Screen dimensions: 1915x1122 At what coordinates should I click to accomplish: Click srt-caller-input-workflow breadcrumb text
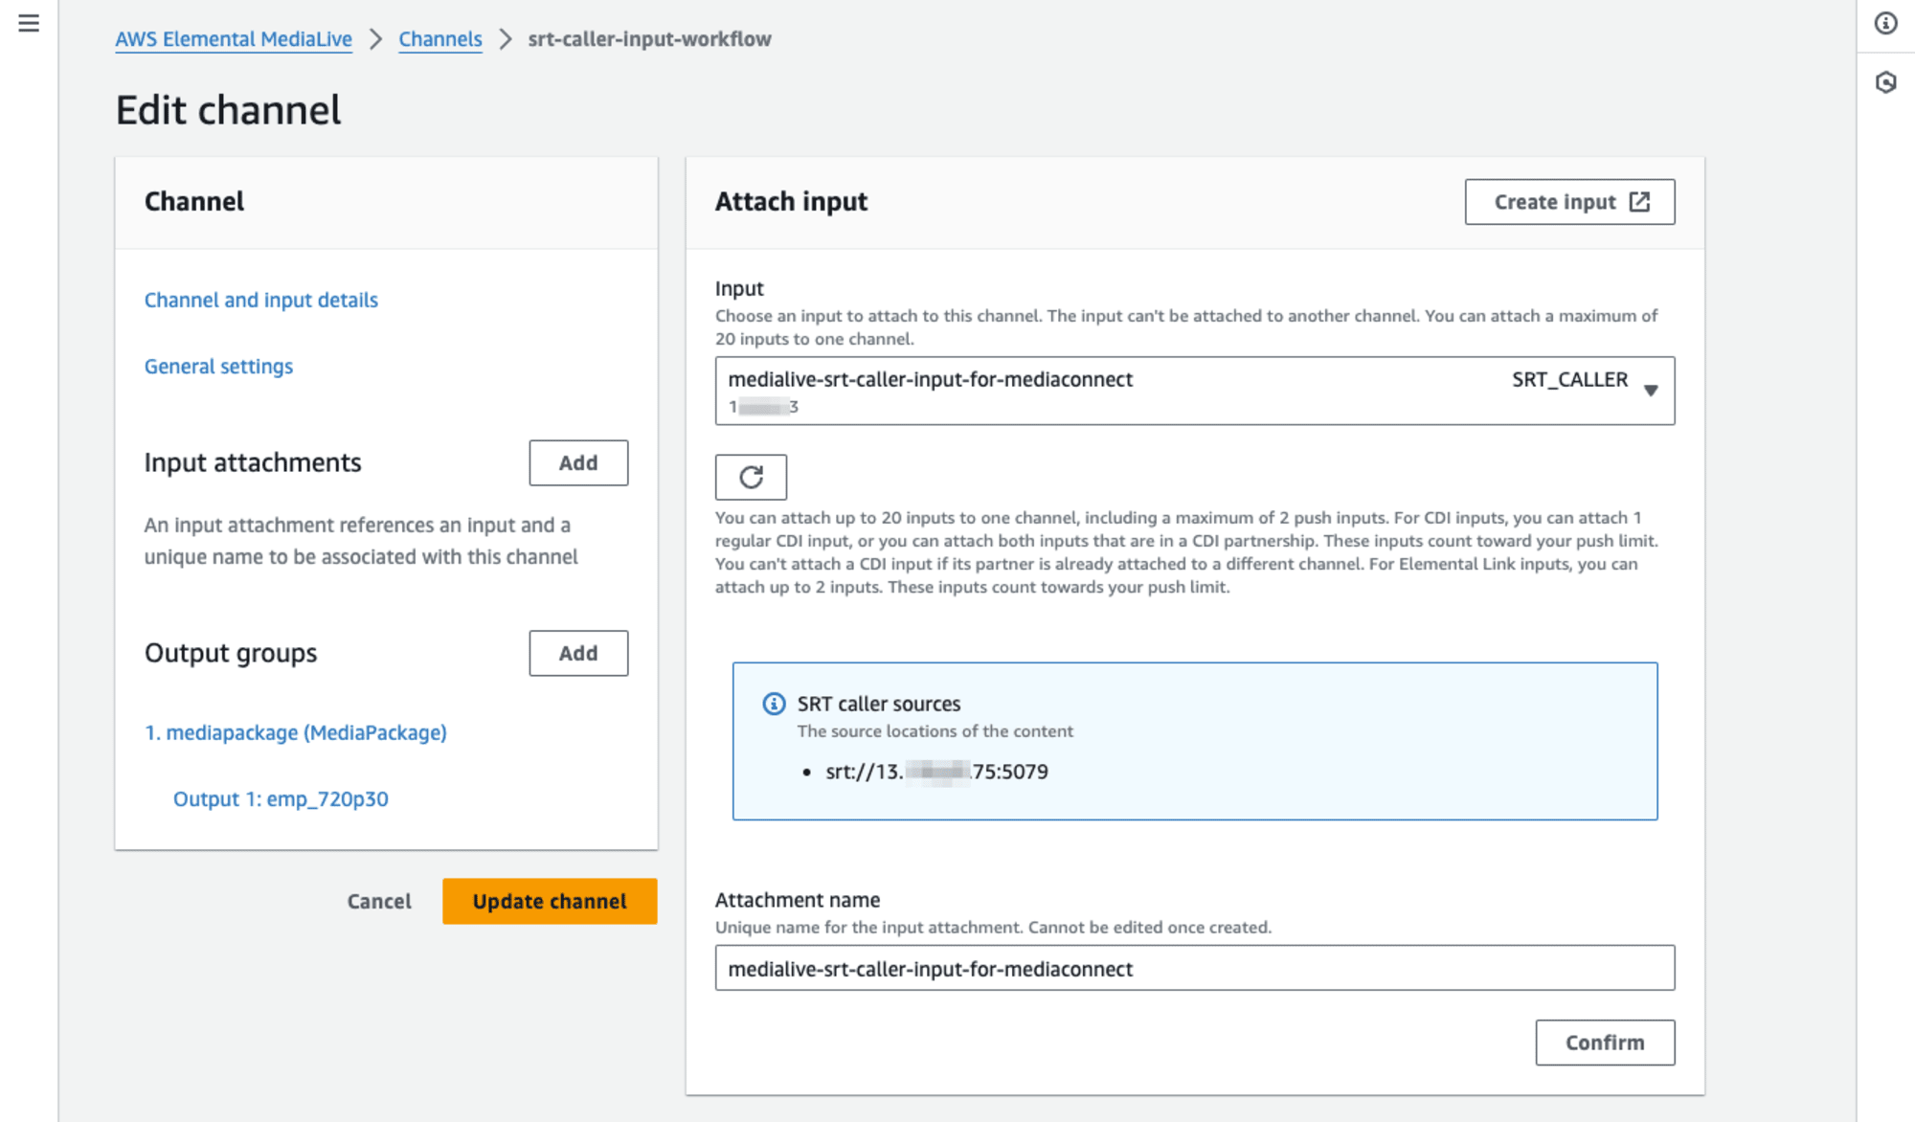pyautogui.click(x=649, y=39)
